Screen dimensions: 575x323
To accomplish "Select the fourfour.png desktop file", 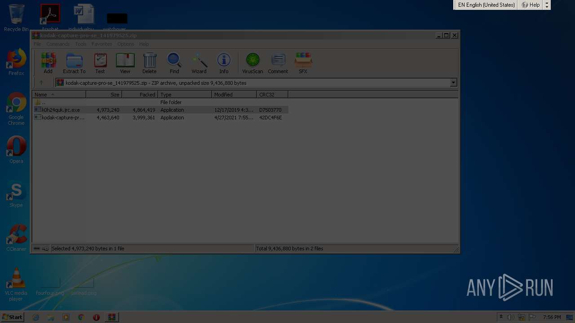I will point(50,286).
